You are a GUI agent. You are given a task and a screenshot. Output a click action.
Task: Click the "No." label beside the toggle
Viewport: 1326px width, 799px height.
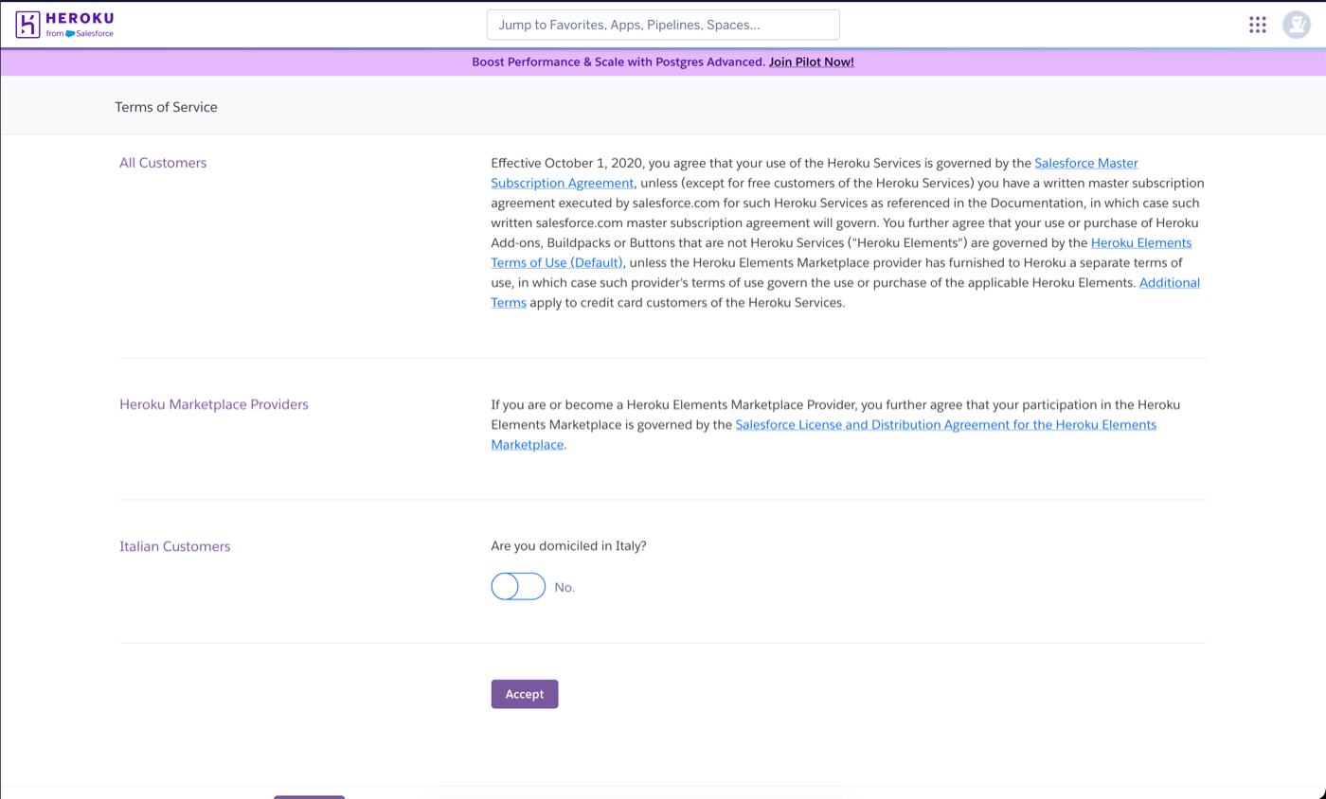564,587
